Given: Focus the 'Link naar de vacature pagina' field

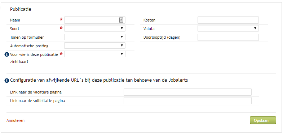Looking at the screenshot, I should click(x=187, y=92).
